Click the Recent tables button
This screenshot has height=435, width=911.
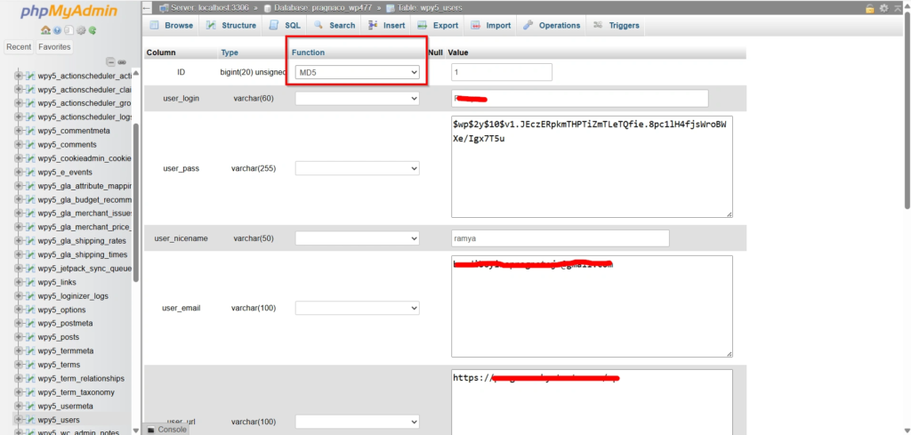click(20, 47)
